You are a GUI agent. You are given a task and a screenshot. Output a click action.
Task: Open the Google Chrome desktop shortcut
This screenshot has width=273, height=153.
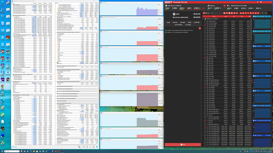tap(3, 87)
